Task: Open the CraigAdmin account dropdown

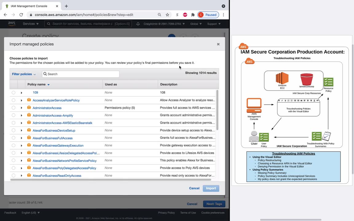Action: click(x=164, y=24)
